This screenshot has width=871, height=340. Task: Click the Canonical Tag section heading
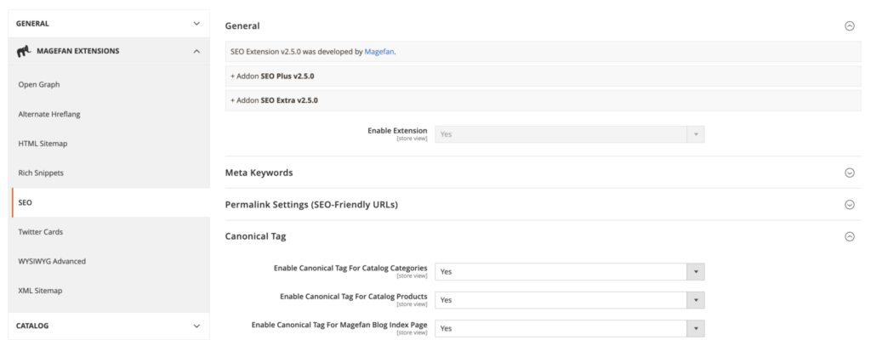pyautogui.click(x=255, y=236)
